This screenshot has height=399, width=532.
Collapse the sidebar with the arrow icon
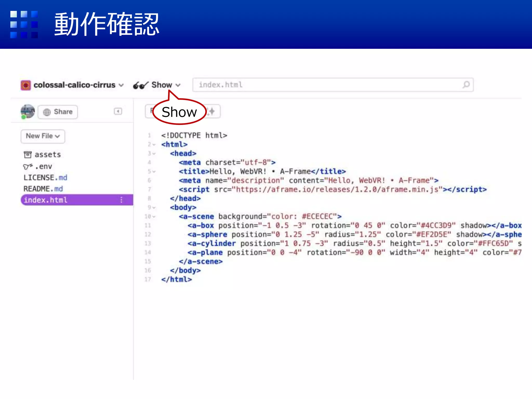point(118,111)
